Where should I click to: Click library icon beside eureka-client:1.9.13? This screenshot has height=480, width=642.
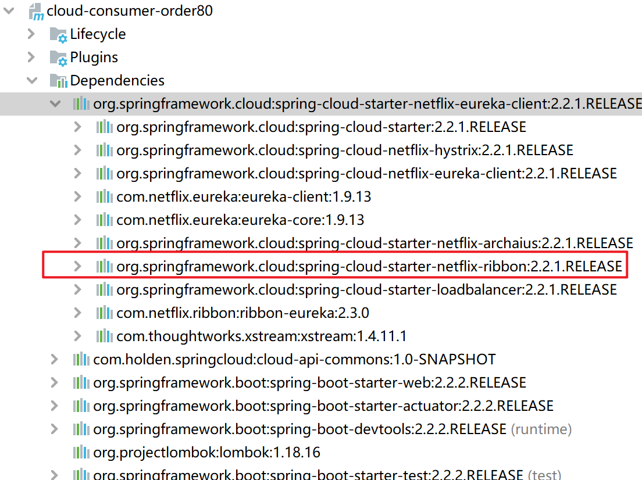point(104,197)
